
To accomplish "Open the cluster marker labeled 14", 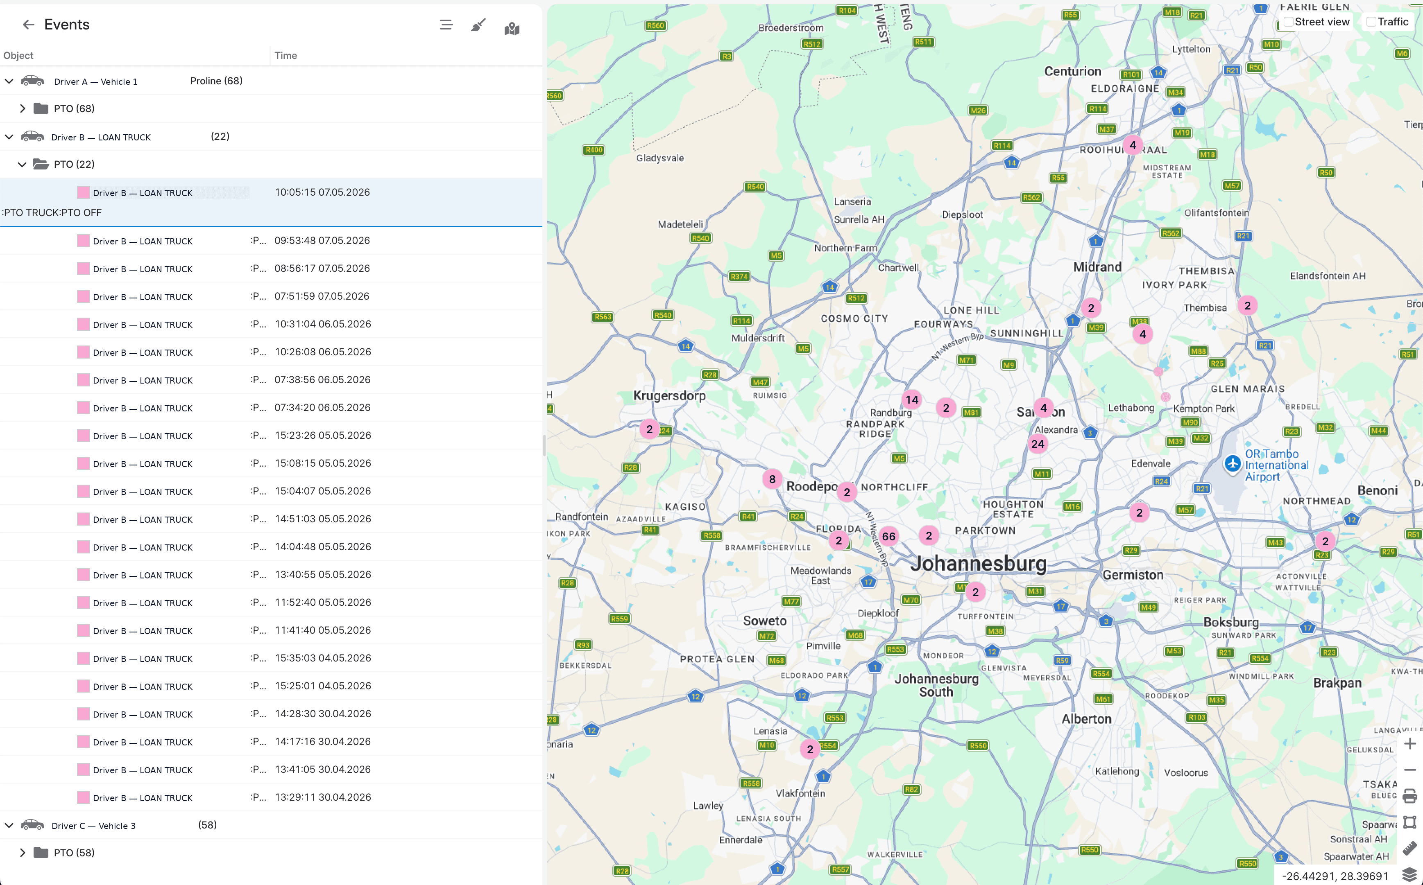I will click(912, 400).
